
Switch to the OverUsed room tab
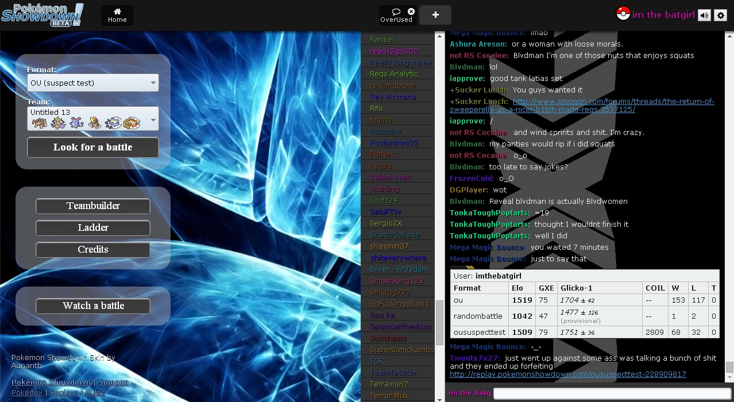point(396,16)
